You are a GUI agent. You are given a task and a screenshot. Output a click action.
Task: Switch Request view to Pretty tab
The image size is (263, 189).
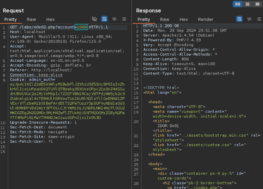pyautogui.click(x=11, y=20)
